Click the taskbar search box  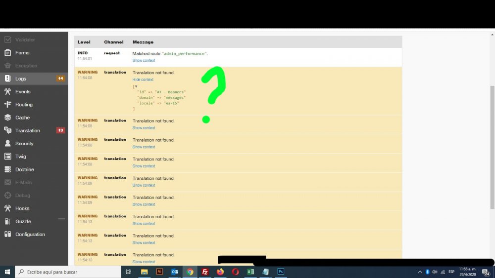(68, 272)
